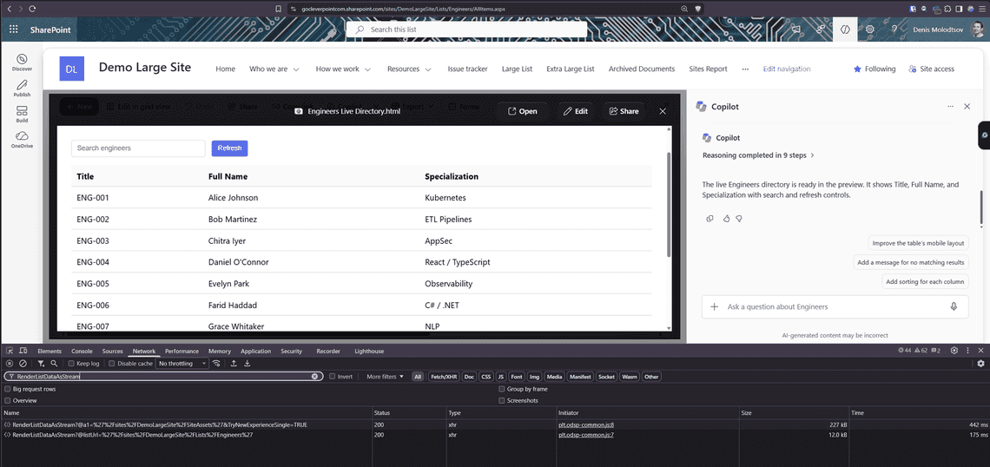This screenshot has width=990, height=467.
Task: Reload the browser page
Action: tap(31, 8)
